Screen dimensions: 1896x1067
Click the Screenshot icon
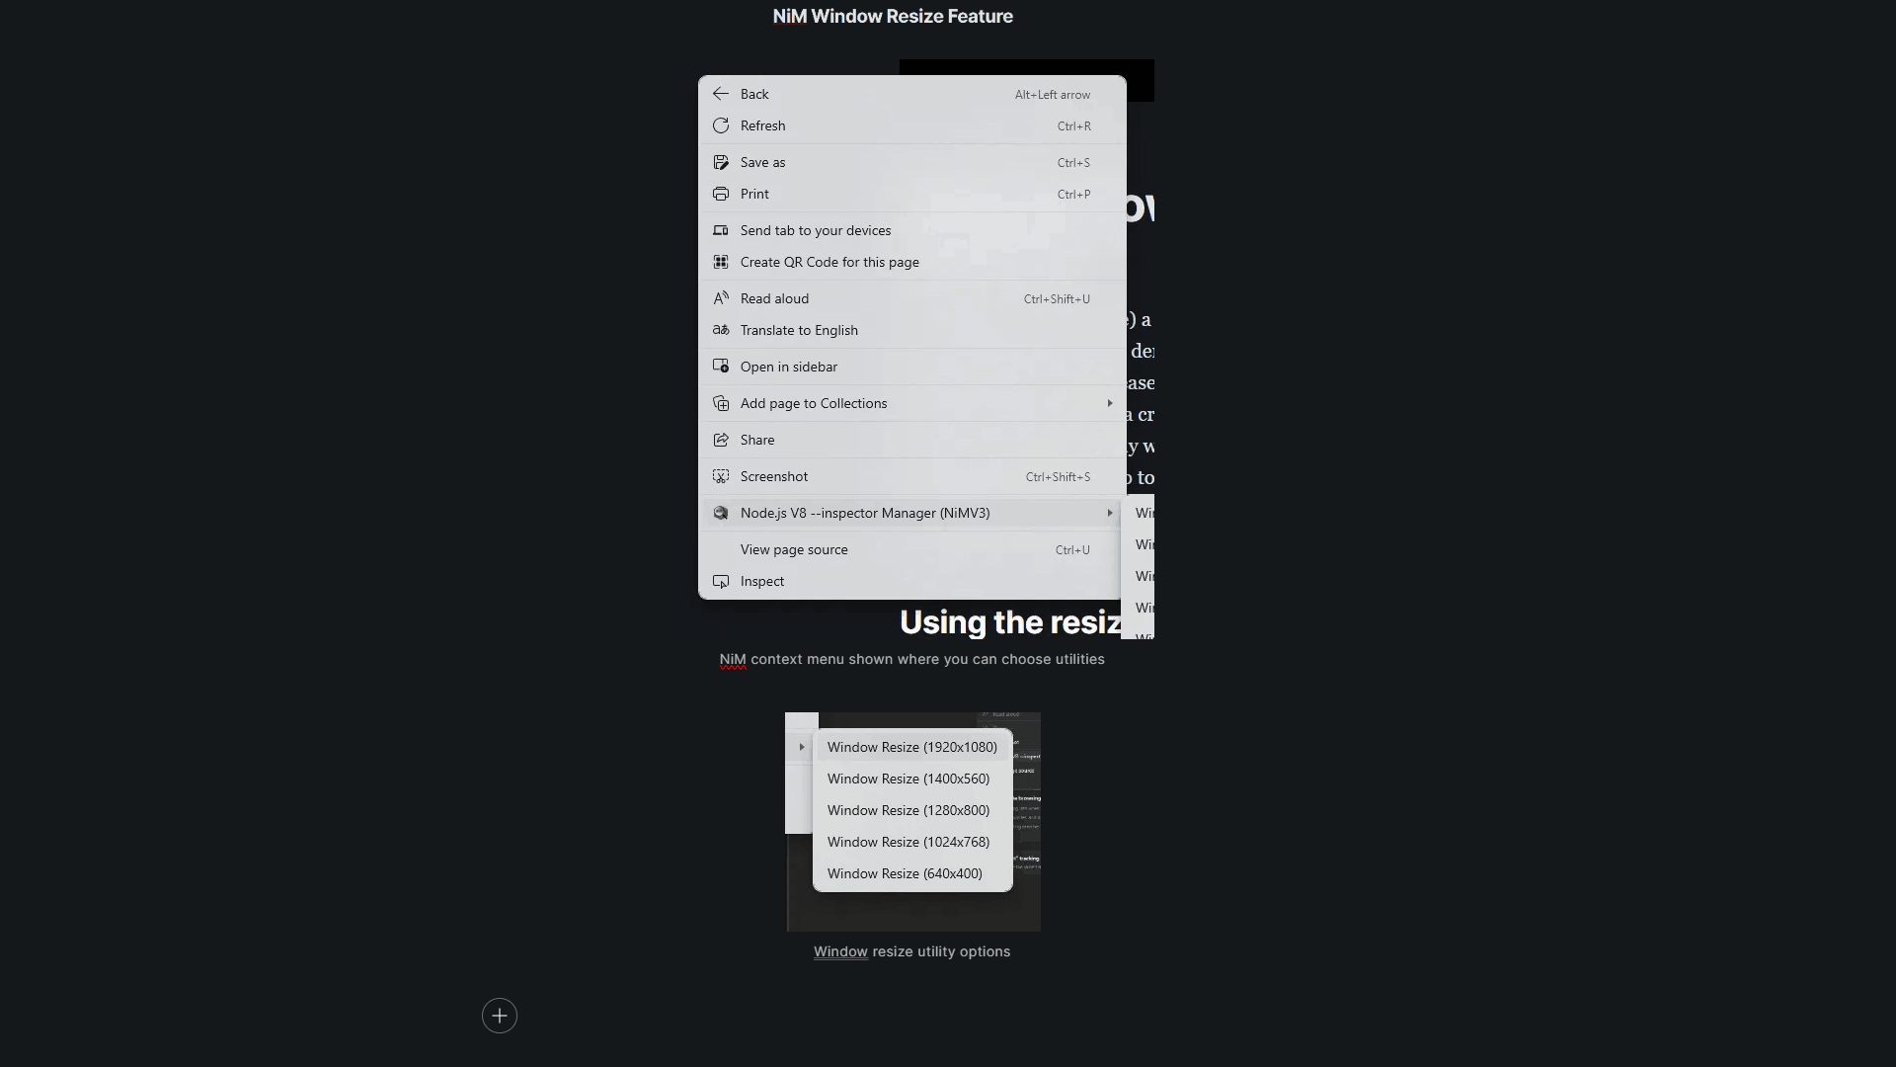tap(720, 475)
